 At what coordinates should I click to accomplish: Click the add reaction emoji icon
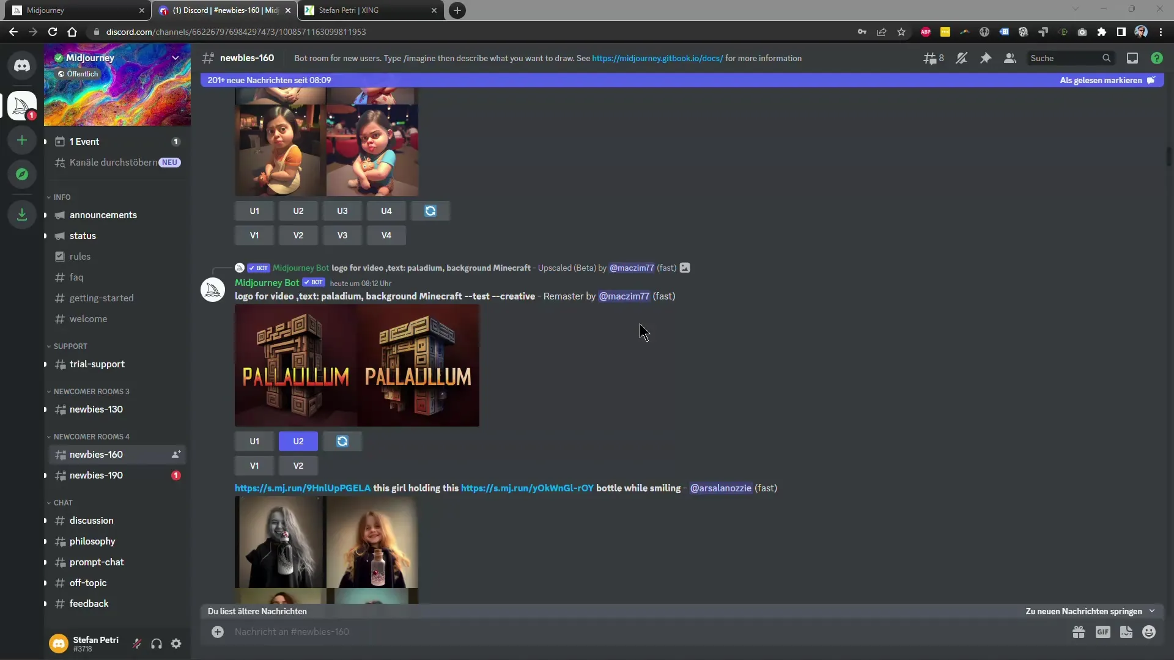[x=1149, y=632]
